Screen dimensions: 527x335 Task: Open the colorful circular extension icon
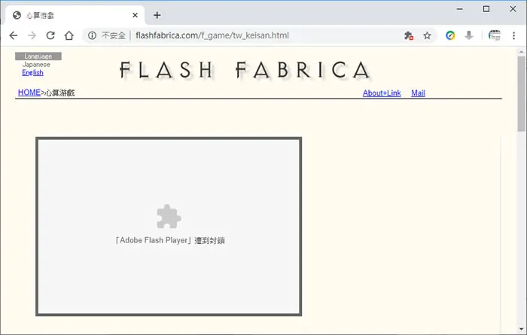pos(450,35)
